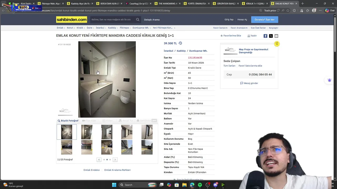The height and width of the screenshot is (189, 337).
Task: Open the Emlak Endeksi link
Action: [92, 170]
